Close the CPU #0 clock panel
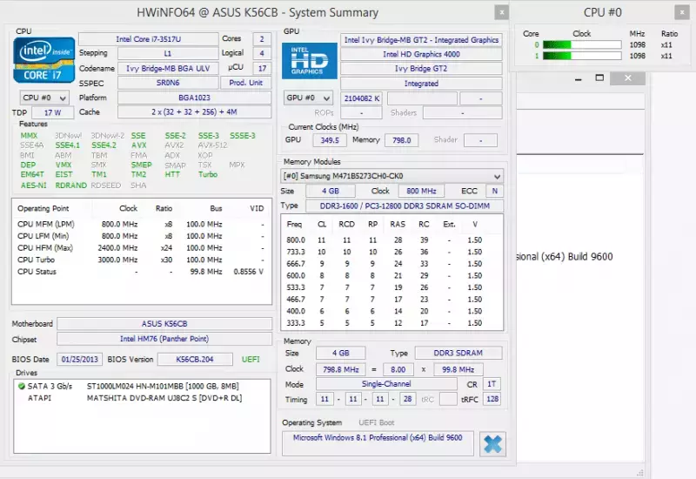The width and height of the screenshot is (696, 479). pyautogui.click(x=682, y=12)
